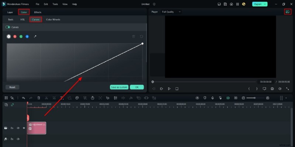Delete the selected clip with the trash icon
The image size is (295, 147).
(39, 98)
